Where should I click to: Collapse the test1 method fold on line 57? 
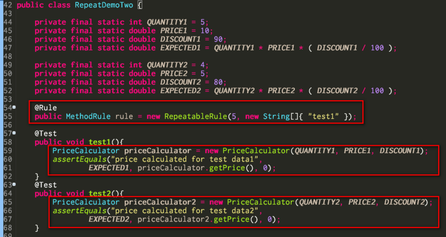14,133
